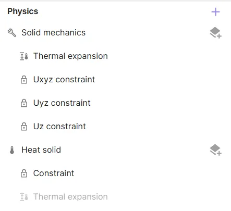This screenshot has height=211, width=231.
Task: Select the Solid mechanics physics item
Action: click(x=53, y=33)
